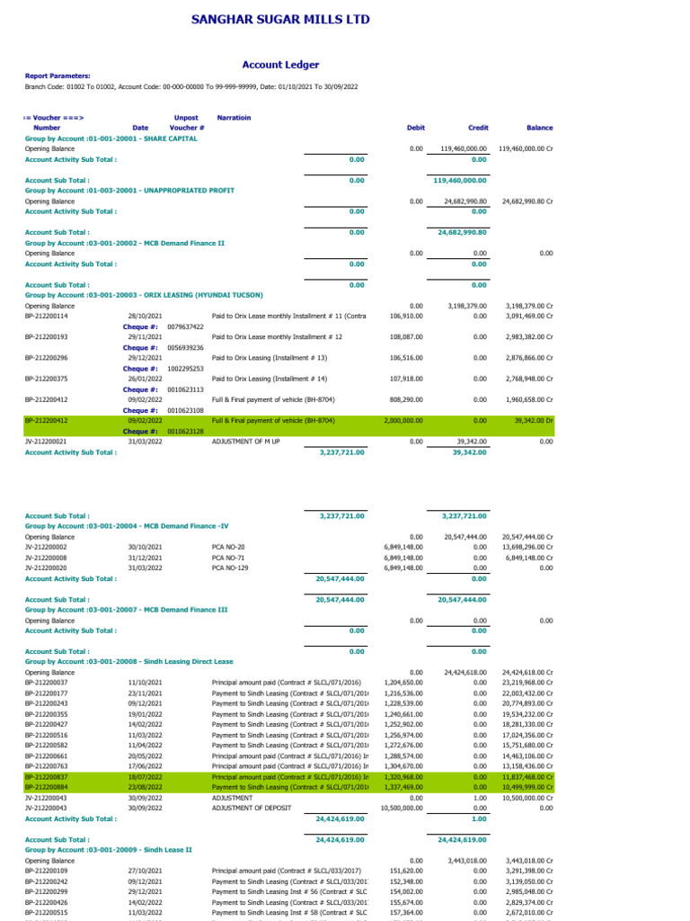The width and height of the screenshot is (690, 921).
Task: Select group header 01-003-20001 UNAPPROPRIATED PROFIT
Action: pos(129,191)
